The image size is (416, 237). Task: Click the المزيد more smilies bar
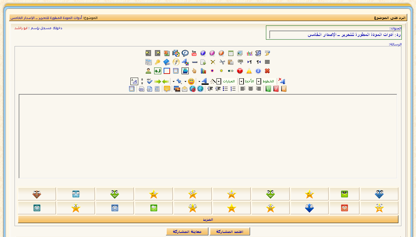[x=208, y=219]
